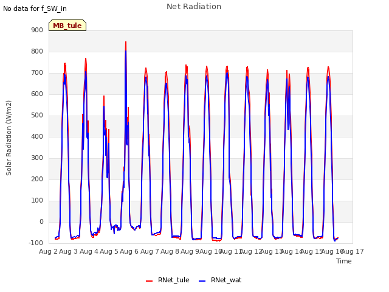Click the -100 y-axis tick label
This screenshot has height=292, width=389.
pos(36,243)
